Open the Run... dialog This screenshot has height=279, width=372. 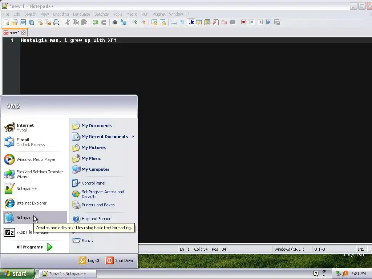click(x=104, y=240)
